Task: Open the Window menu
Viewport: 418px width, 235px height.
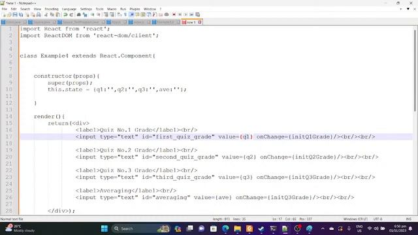Action: point(150,9)
